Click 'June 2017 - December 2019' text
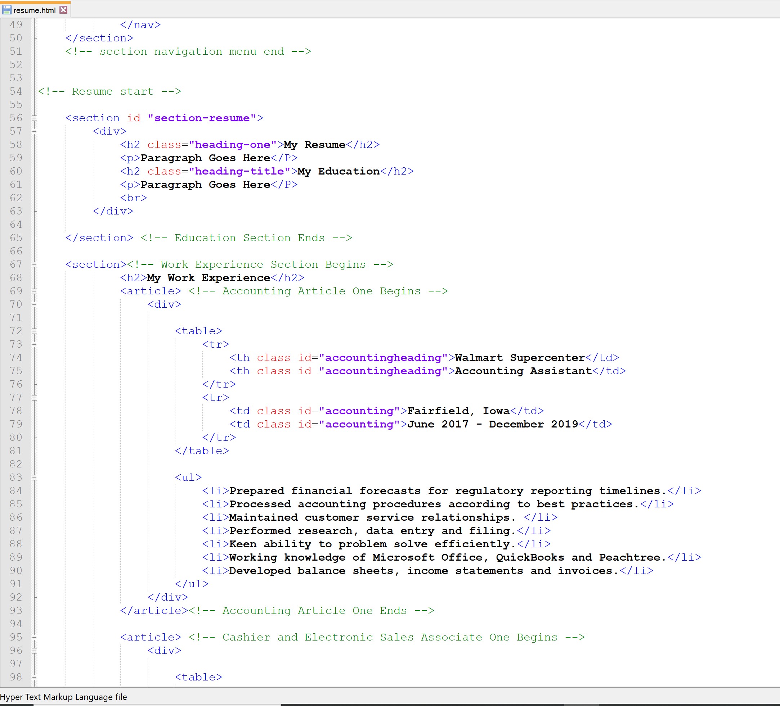 tap(493, 424)
